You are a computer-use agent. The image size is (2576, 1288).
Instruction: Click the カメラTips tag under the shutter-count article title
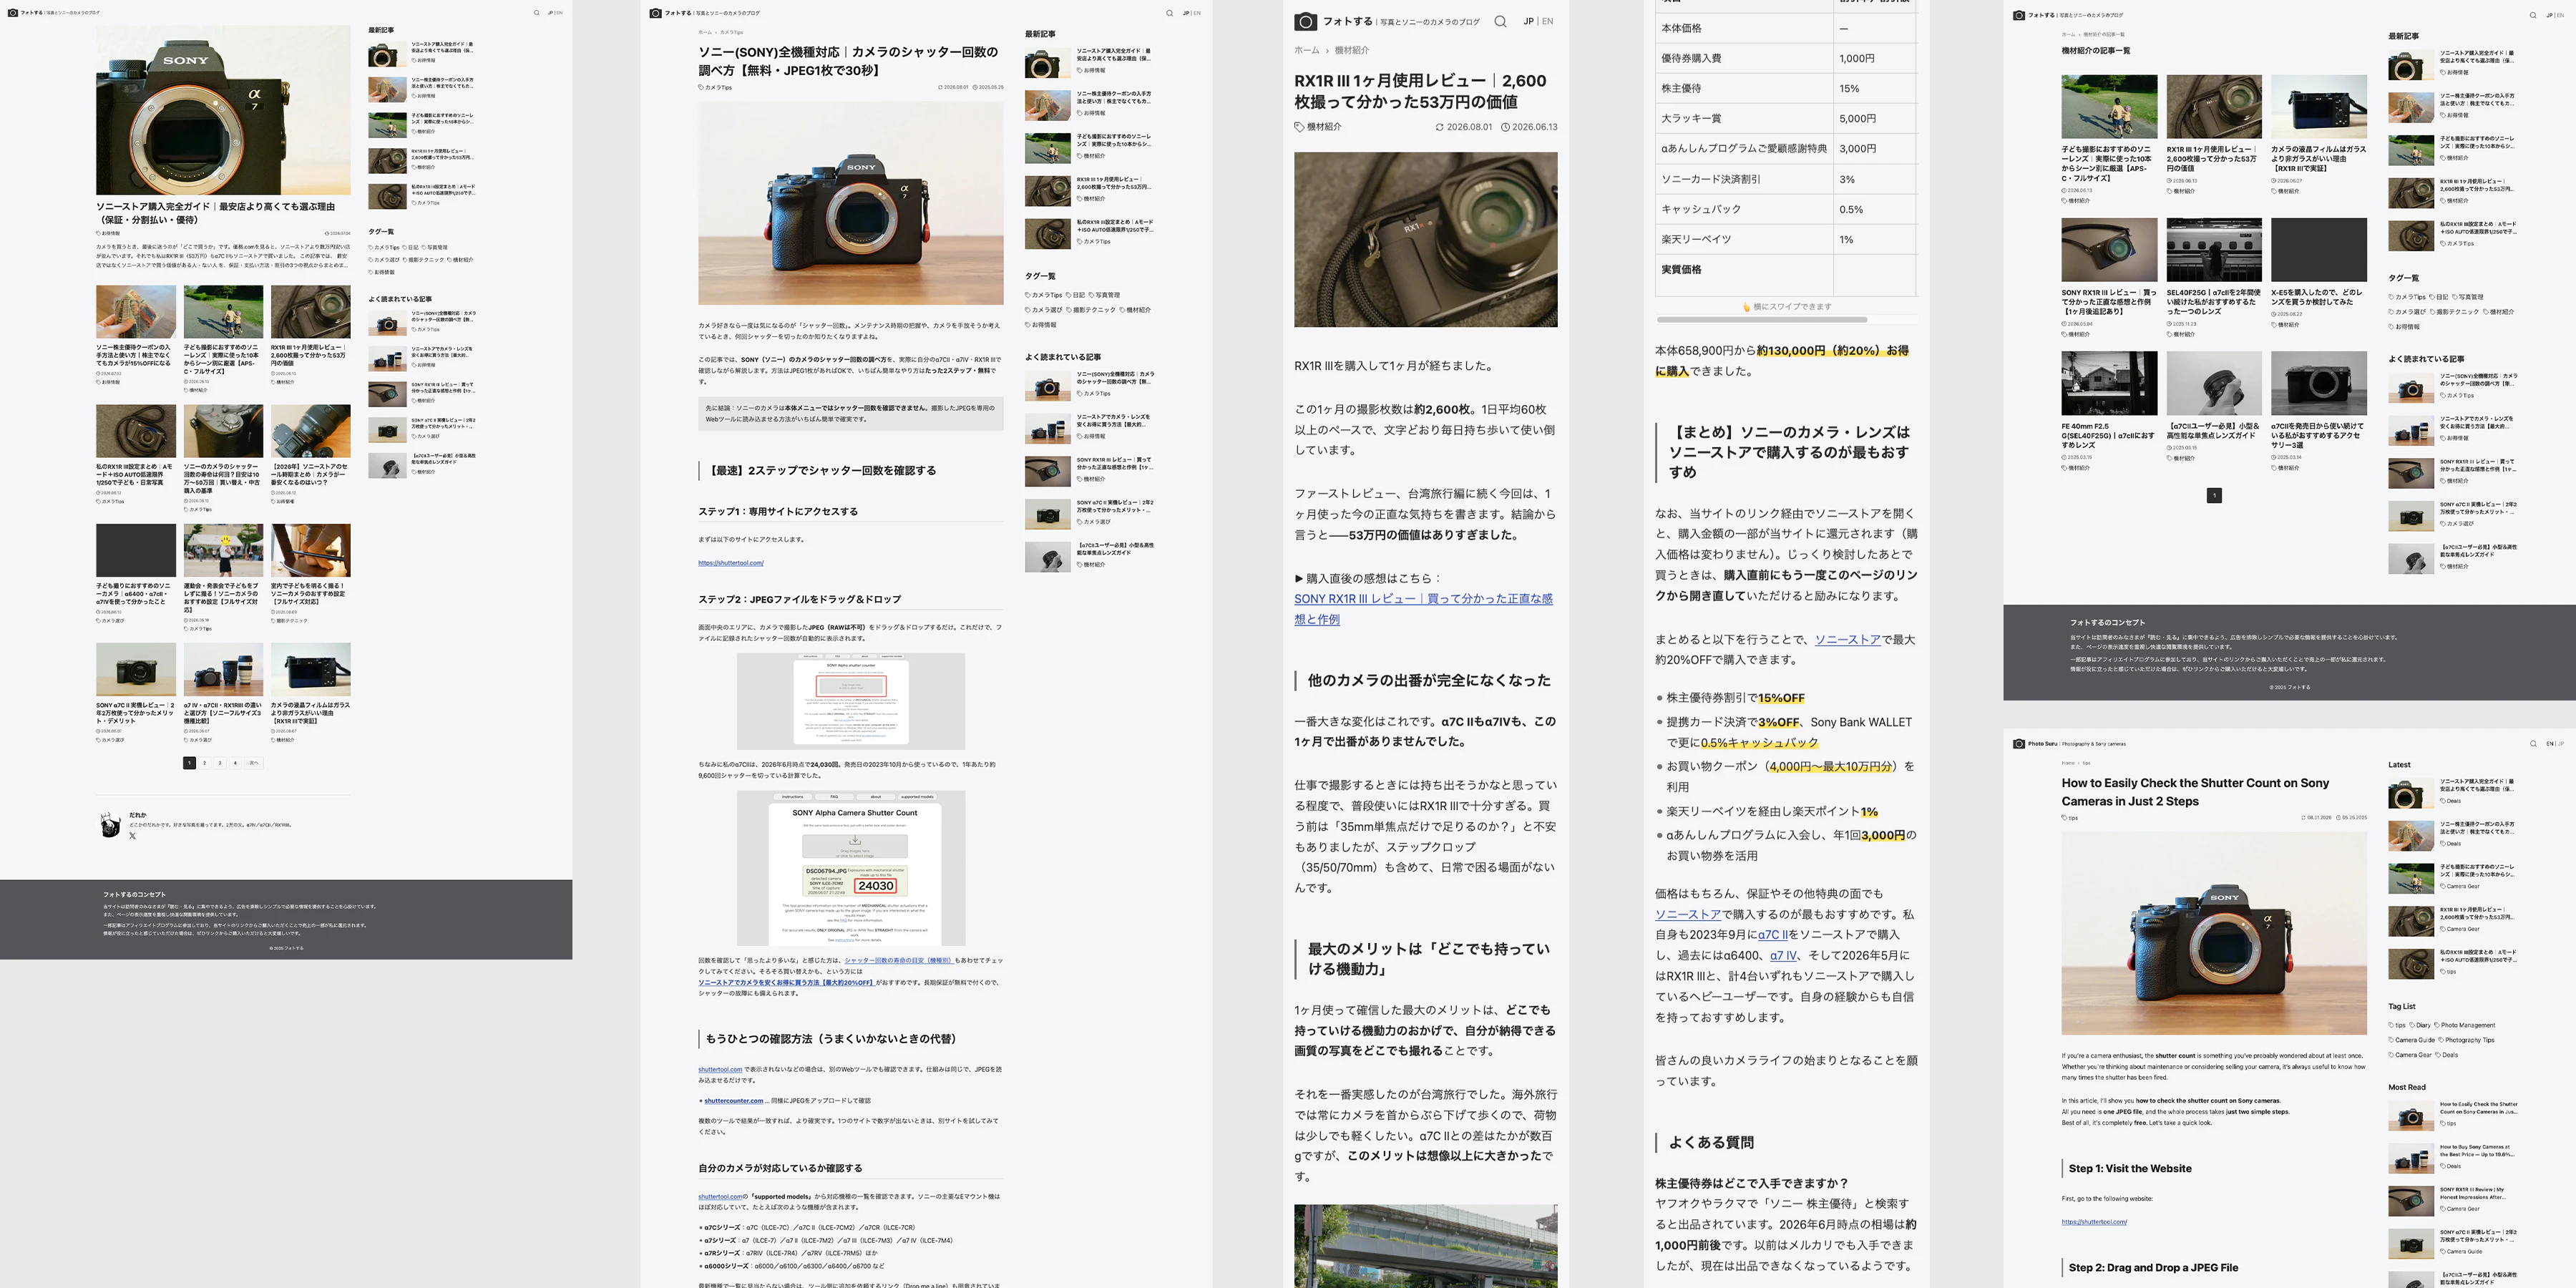click(715, 87)
